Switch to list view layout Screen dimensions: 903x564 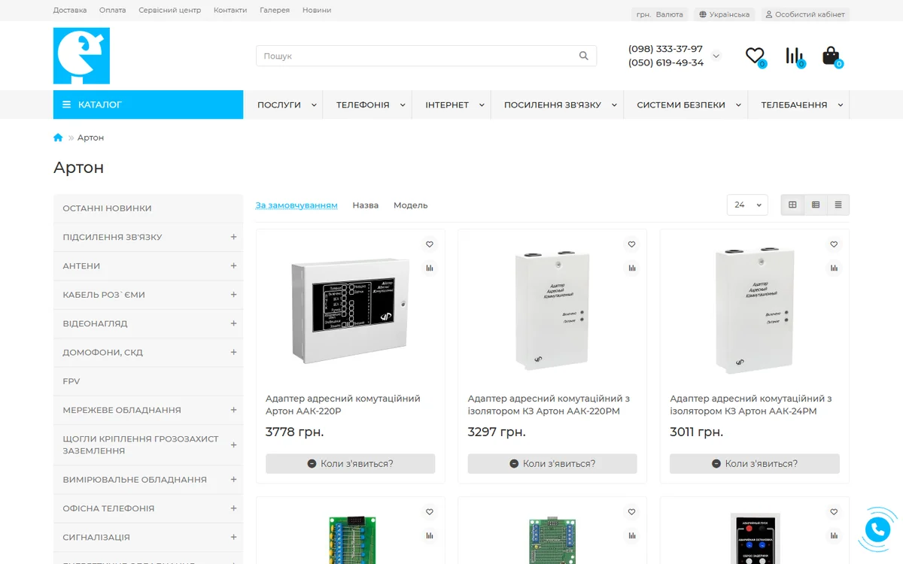[x=816, y=205]
